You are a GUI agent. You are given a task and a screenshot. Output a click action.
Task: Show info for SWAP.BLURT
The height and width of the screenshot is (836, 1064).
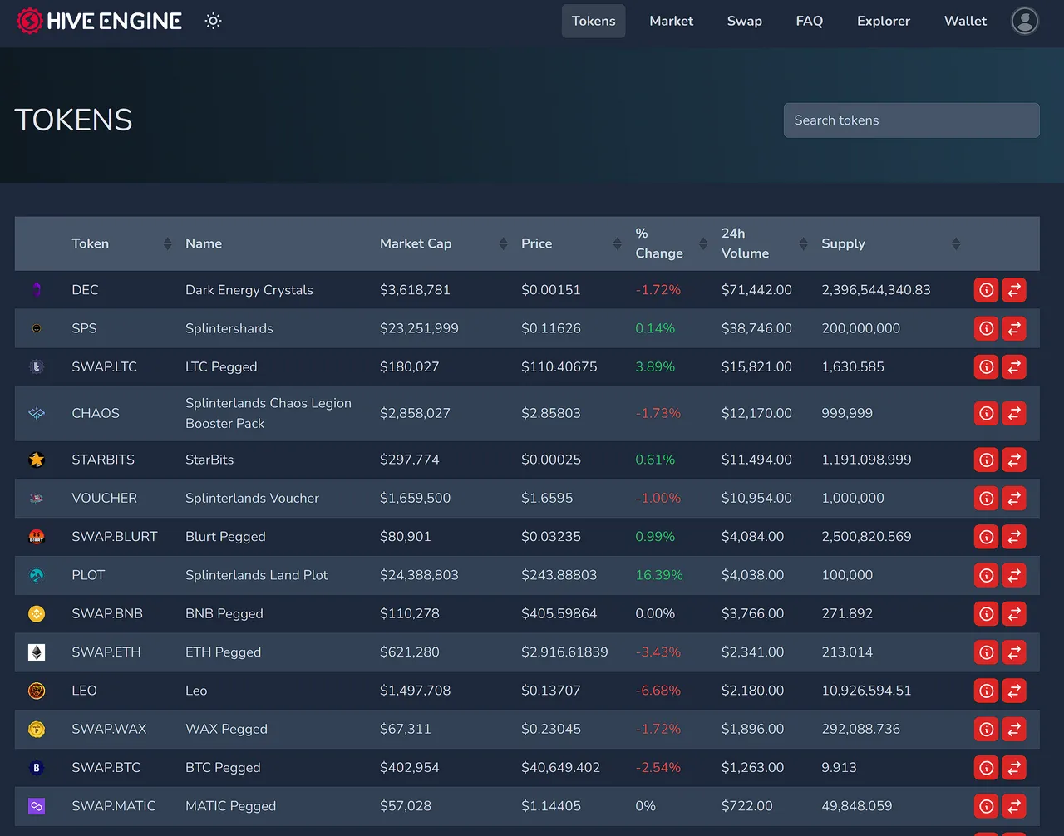click(x=986, y=537)
